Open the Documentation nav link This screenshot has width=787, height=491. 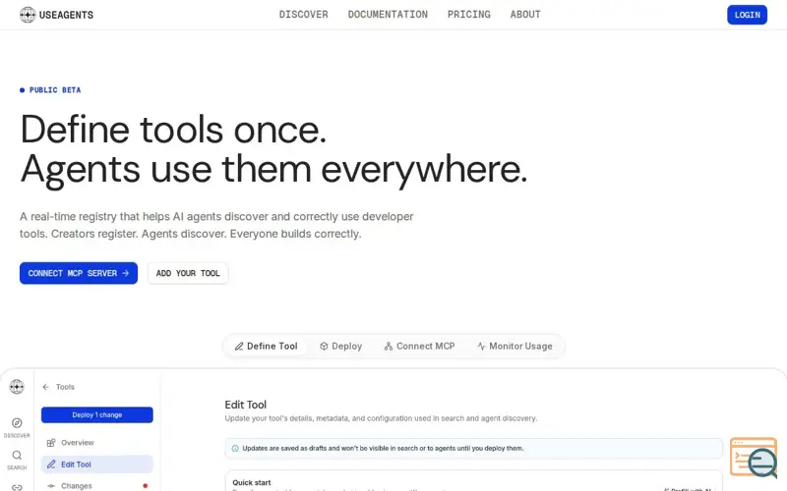[x=388, y=15]
